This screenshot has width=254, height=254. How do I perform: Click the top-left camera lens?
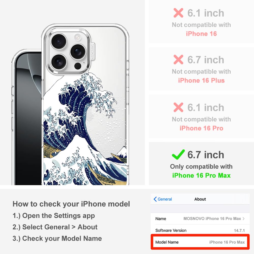tap(59, 41)
